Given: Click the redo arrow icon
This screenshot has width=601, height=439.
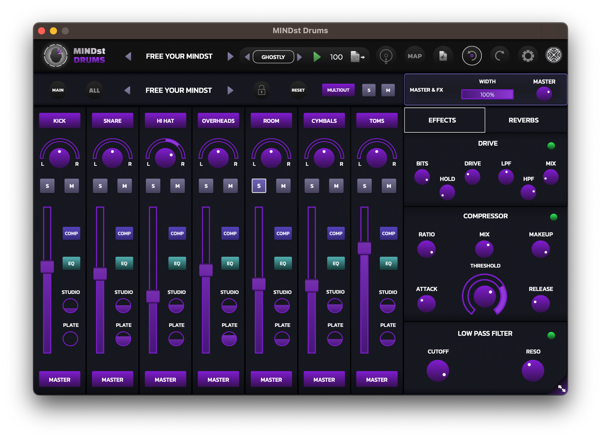Looking at the screenshot, I should pyautogui.click(x=499, y=56).
